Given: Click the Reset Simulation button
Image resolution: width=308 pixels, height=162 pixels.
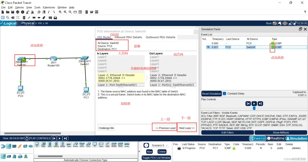Looking at the screenshot, I should coord(211,94).
